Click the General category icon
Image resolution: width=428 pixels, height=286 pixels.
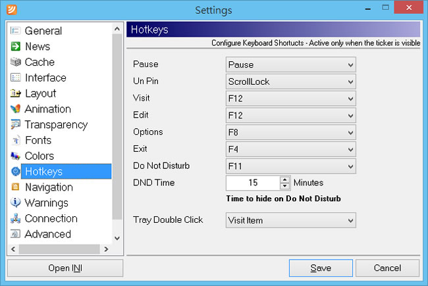(x=16, y=30)
